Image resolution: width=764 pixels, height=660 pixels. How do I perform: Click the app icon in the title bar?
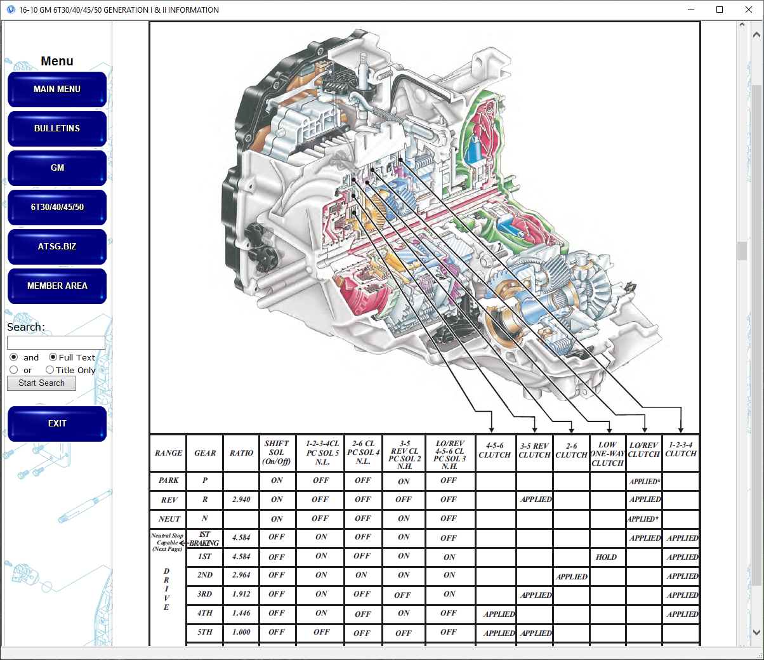pyautogui.click(x=10, y=10)
